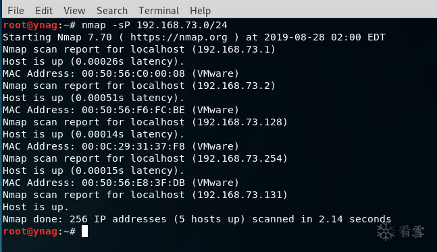The image size is (437, 252).
Task: Click the last root@ynag prompt
Action: 39,231
